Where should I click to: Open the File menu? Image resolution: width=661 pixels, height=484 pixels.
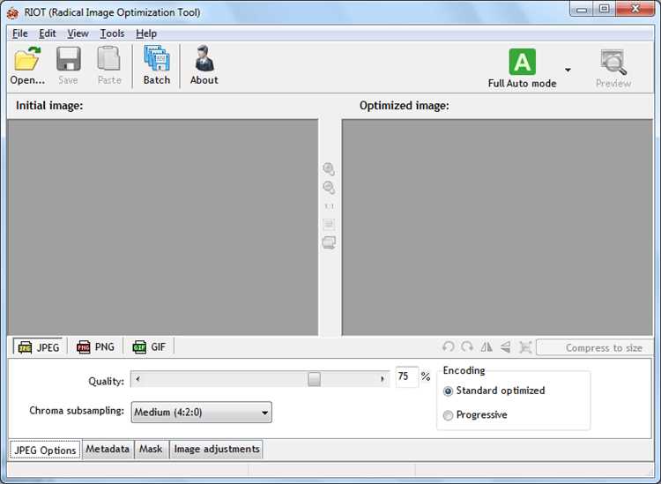pyautogui.click(x=20, y=34)
